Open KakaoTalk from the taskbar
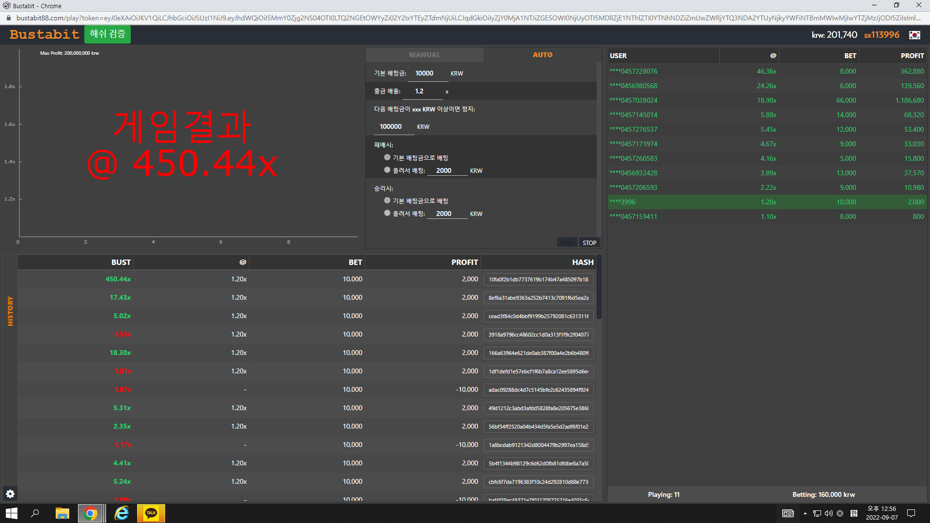This screenshot has width=930, height=523. 151,513
